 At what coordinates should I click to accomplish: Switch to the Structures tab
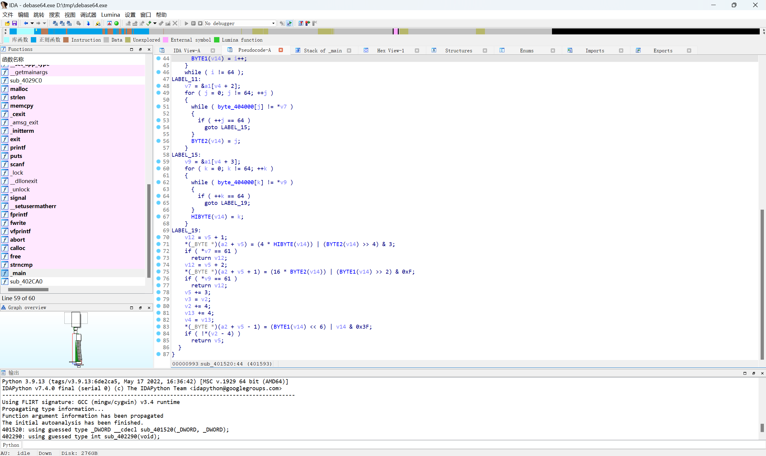(x=459, y=51)
